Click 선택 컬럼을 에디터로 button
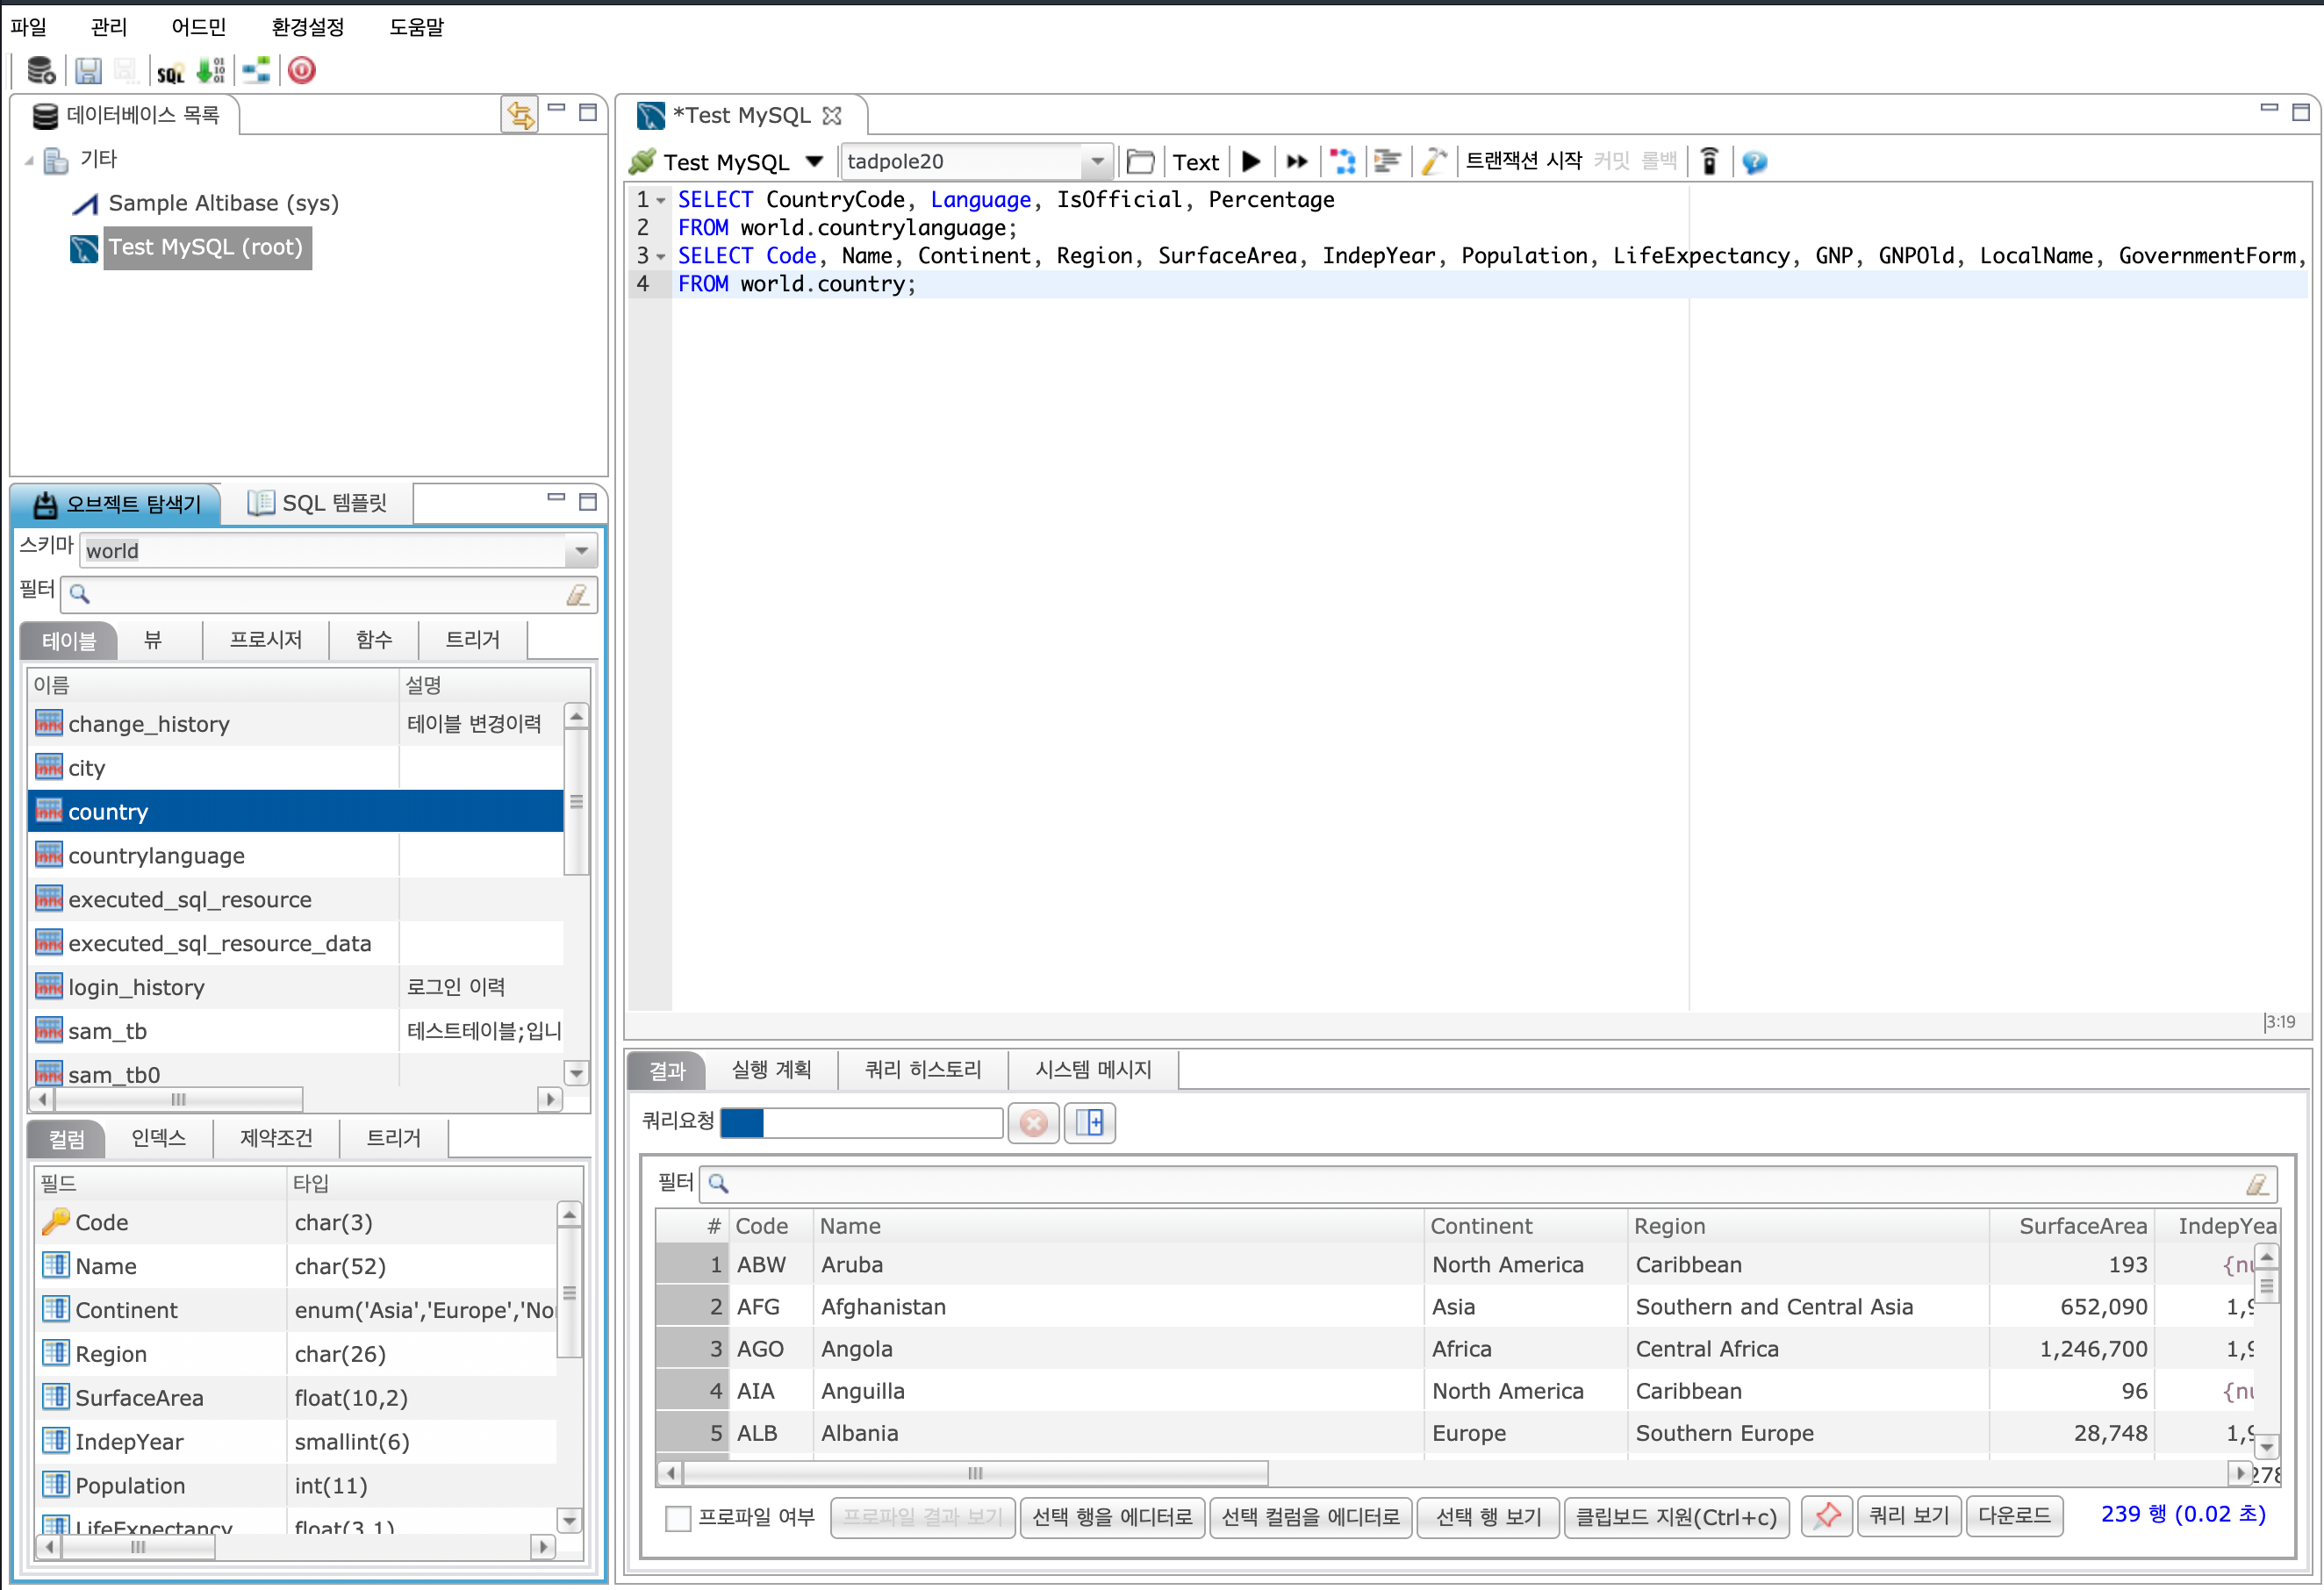The width and height of the screenshot is (2324, 1590). click(x=1311, y=1517)
